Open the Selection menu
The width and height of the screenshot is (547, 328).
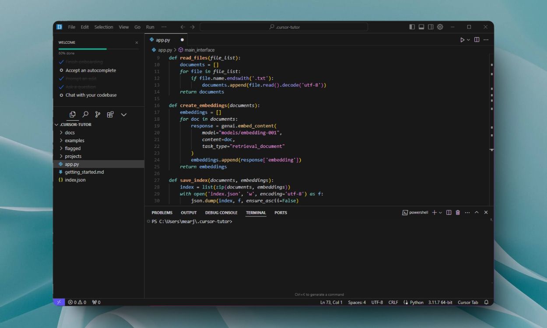[104, 27]
